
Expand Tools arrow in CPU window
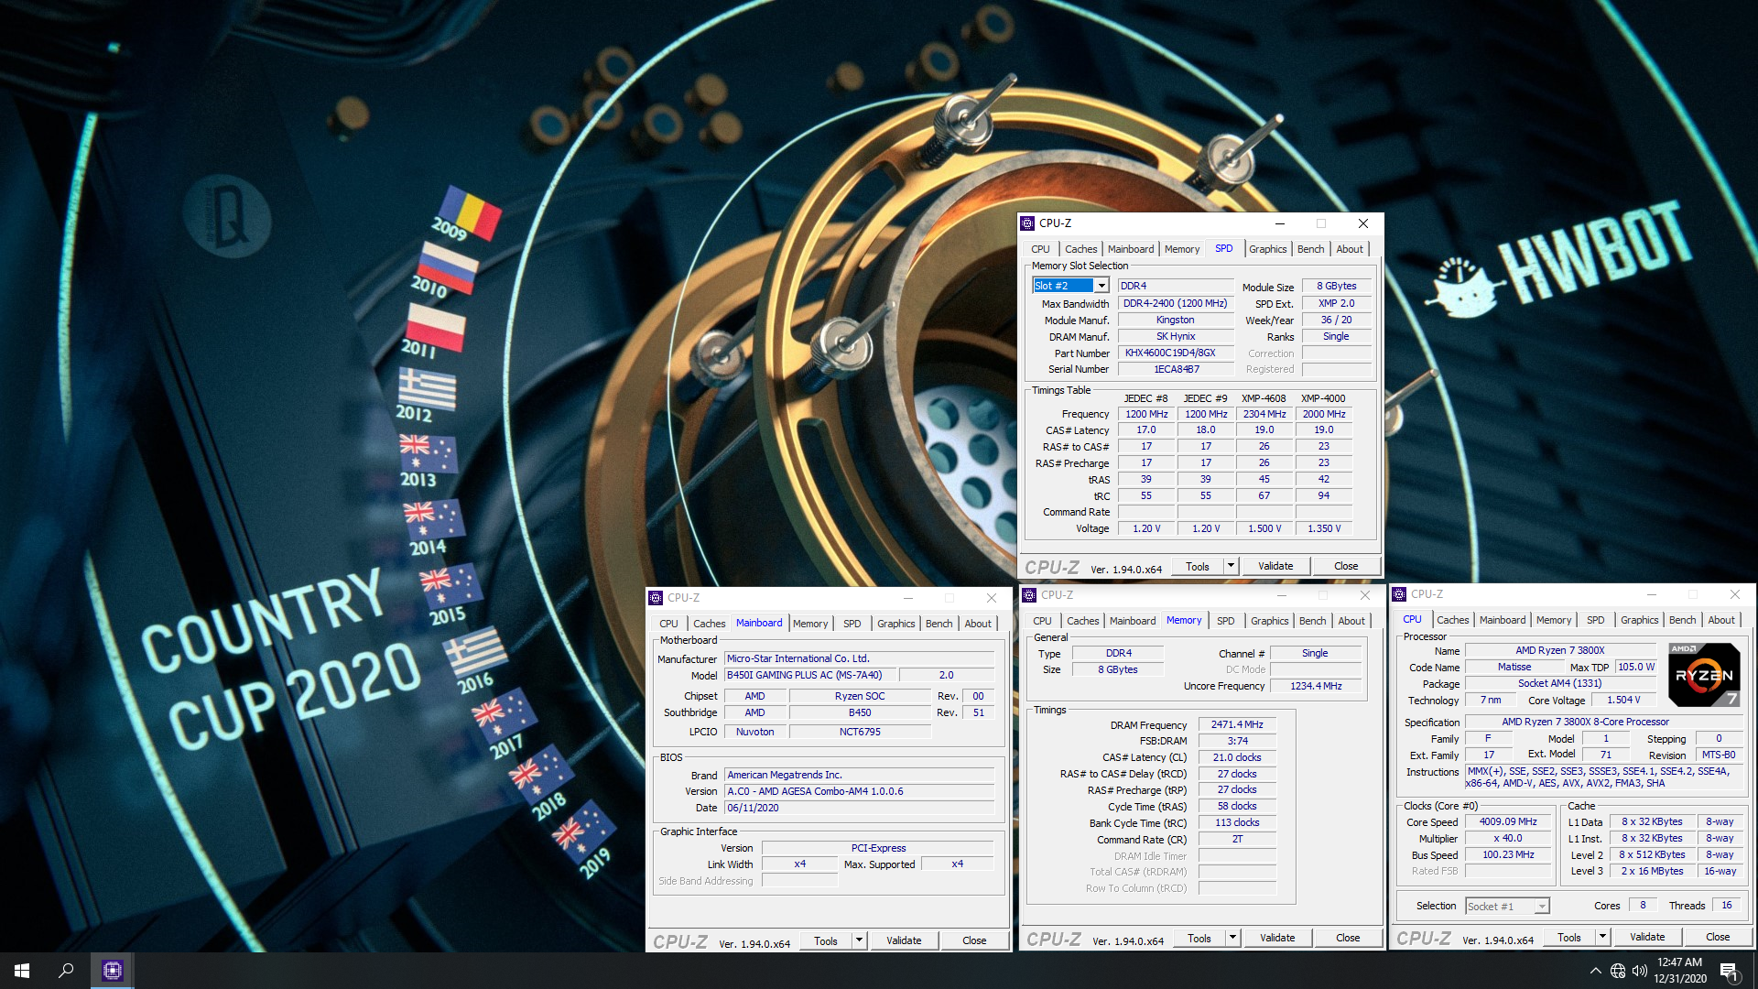(x=1602, y=937)
